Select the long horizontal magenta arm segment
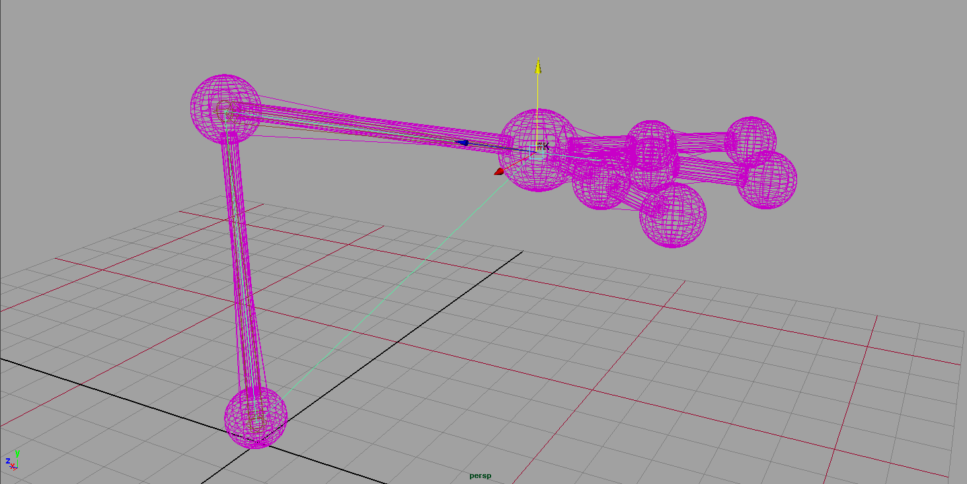 370,125
